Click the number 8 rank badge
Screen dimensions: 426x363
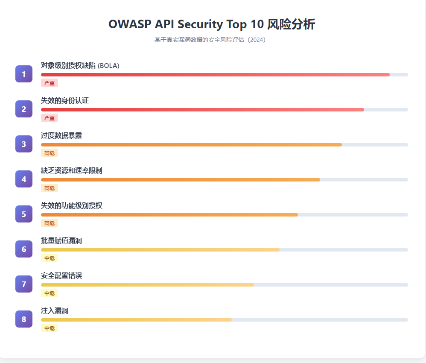(24, 319)
